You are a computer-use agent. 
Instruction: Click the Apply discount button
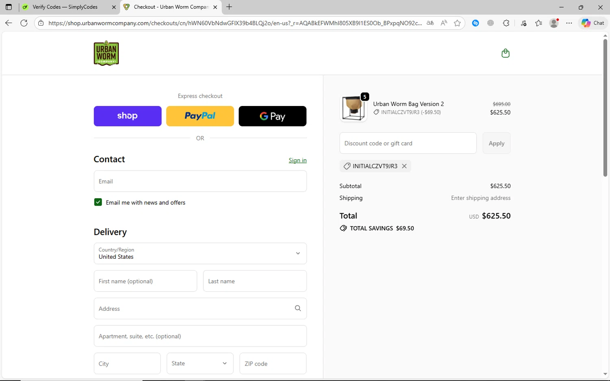coord(497,143)
